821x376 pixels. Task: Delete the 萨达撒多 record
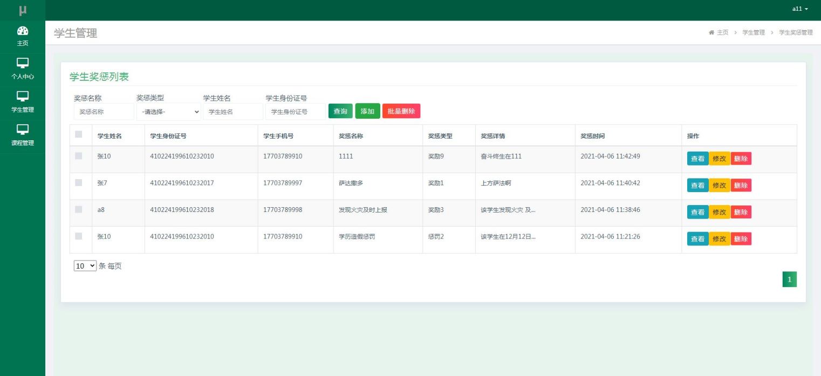pos(741,185)
